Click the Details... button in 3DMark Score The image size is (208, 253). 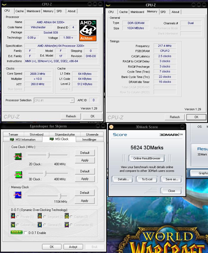point(123,179)
